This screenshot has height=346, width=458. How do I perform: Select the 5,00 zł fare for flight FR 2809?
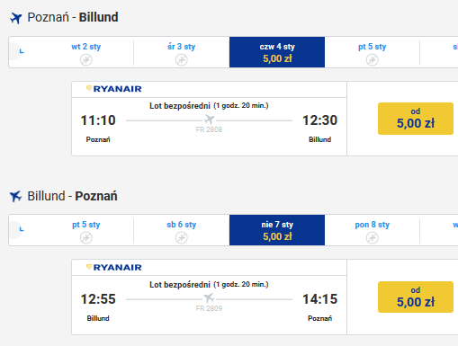tap(416, 297)
